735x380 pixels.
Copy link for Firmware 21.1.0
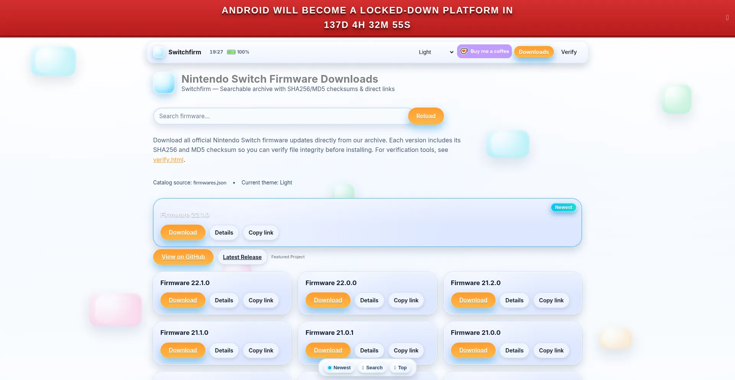[261, 351]
